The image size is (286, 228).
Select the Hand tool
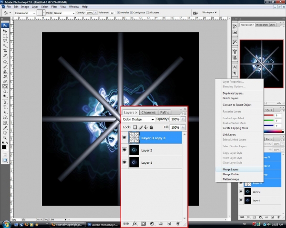point(5,133)
